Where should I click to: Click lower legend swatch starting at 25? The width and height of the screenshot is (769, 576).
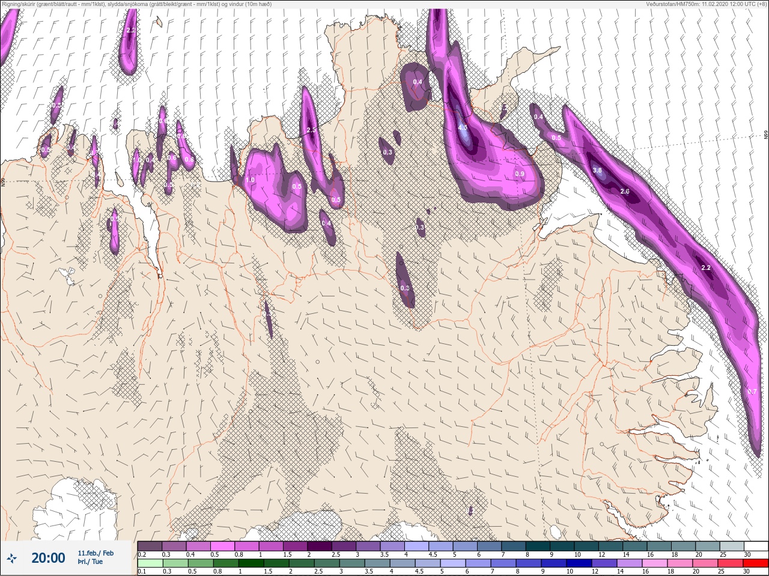coord(731,564)
